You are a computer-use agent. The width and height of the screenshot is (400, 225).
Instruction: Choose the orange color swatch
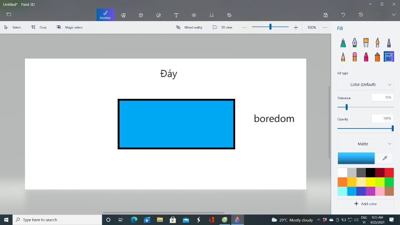342,182
